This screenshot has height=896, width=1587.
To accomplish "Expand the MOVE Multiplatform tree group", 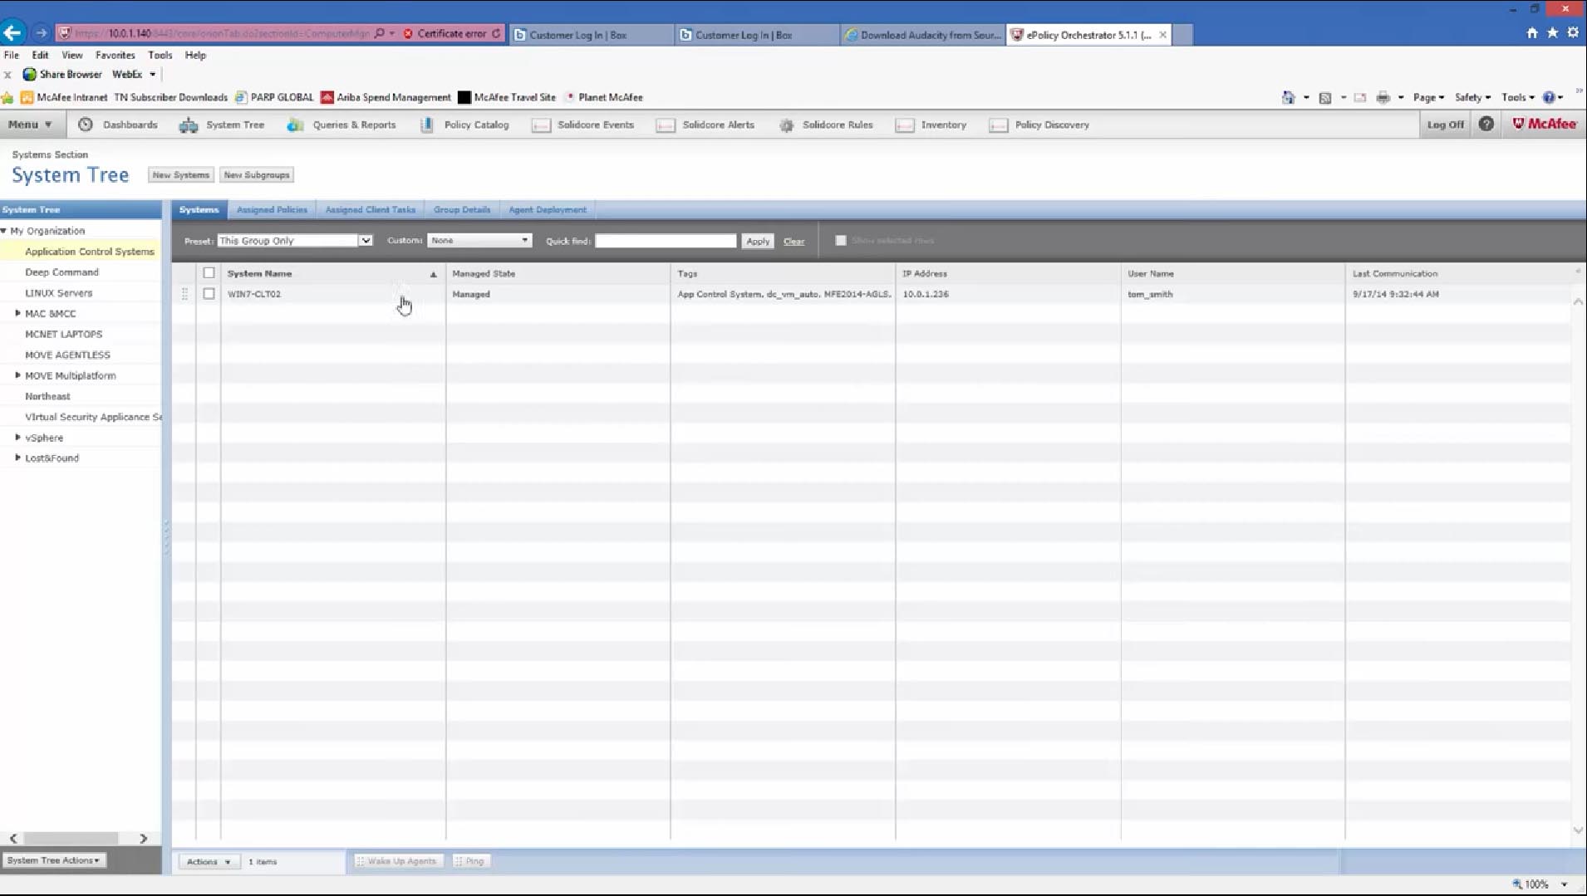I will point(17,375).
